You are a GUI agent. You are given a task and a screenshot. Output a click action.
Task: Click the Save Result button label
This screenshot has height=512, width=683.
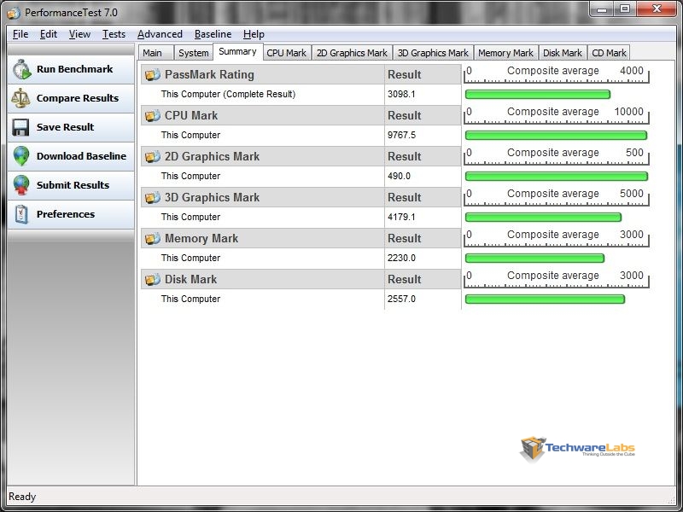66,127
